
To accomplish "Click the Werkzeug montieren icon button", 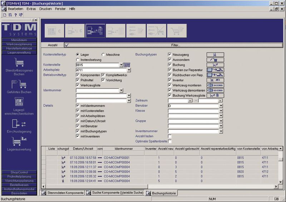I will pyautogui.click(x=215, y=85).
